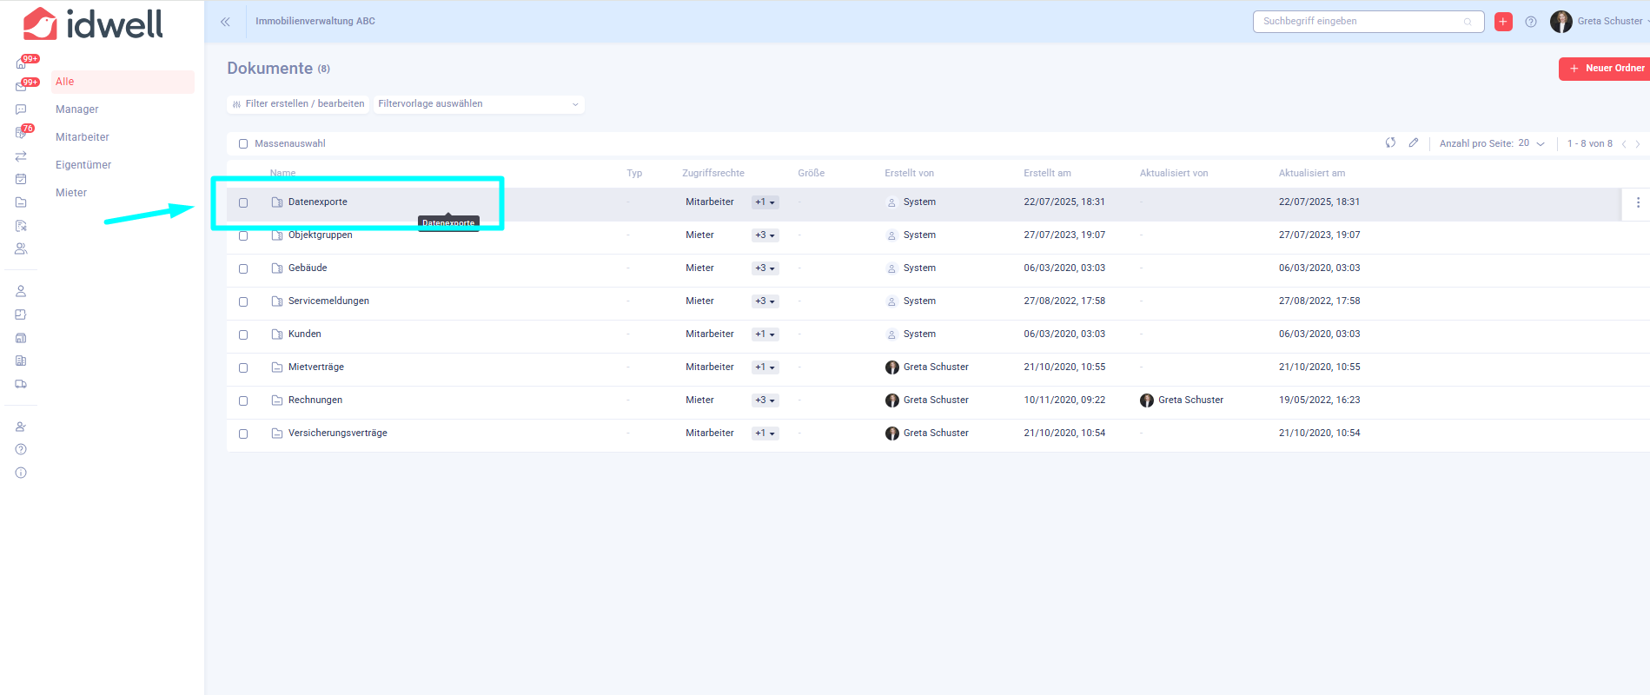Click the mail inbox sidebar icon

[x=21, y=87]
